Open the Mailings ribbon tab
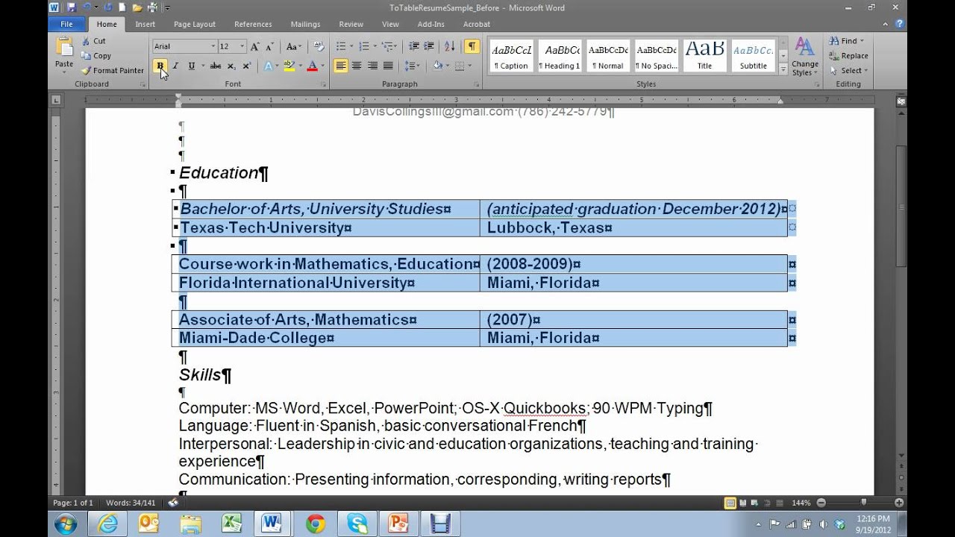Image resolution: width=955 pixels, height=537 pixels. click(x=305, y=24)
